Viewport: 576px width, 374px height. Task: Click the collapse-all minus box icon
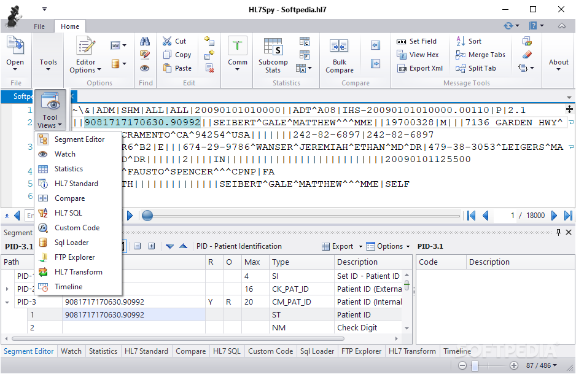coord(138,246)
